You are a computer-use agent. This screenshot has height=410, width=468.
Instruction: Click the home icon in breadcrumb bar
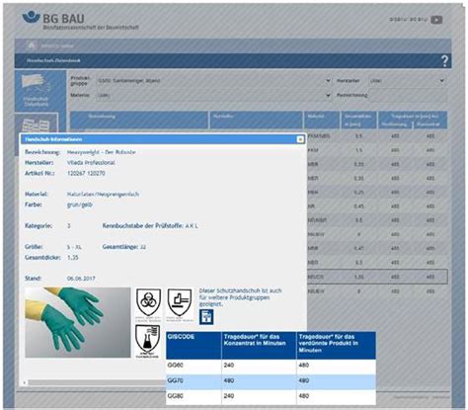(x=32, y=45)
